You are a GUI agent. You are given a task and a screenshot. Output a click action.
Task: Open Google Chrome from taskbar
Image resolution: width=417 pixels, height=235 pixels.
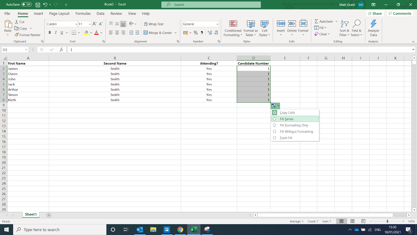pos(180,230)
